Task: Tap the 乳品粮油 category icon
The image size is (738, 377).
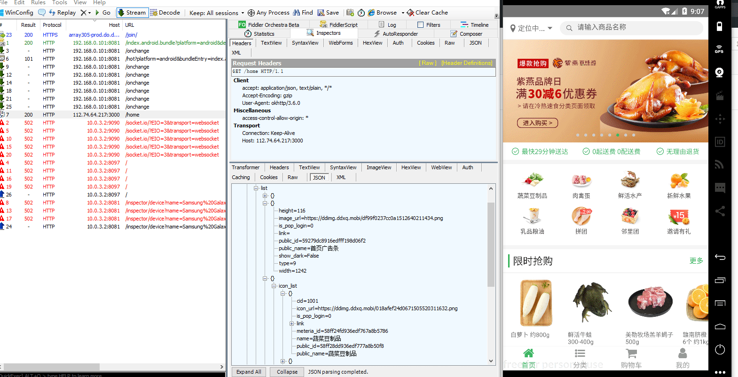Action: point(532,216)
